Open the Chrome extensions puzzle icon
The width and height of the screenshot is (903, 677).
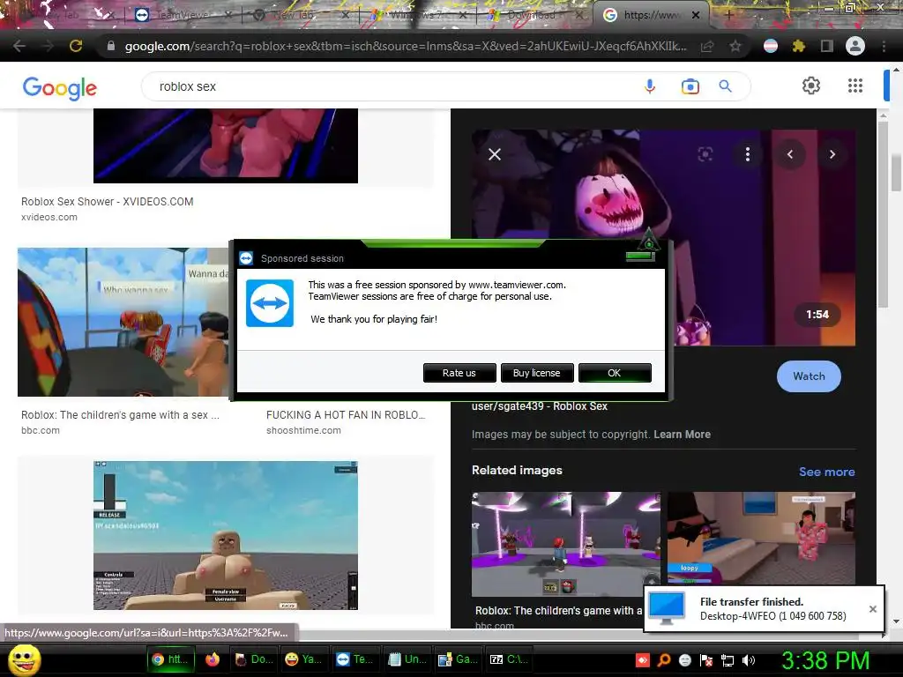click(798, 46)
